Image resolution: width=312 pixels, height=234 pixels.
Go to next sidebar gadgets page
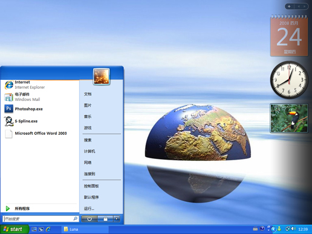click(305, 7)
